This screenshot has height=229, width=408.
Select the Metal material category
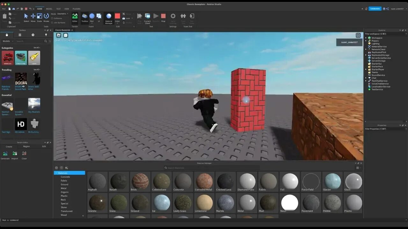tap(64, 188)
